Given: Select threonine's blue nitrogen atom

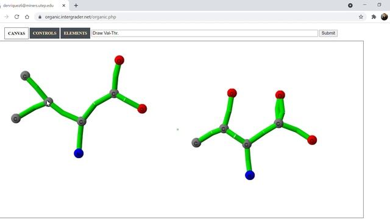Looking at the screenshot, I should click(x=250, y=175).
